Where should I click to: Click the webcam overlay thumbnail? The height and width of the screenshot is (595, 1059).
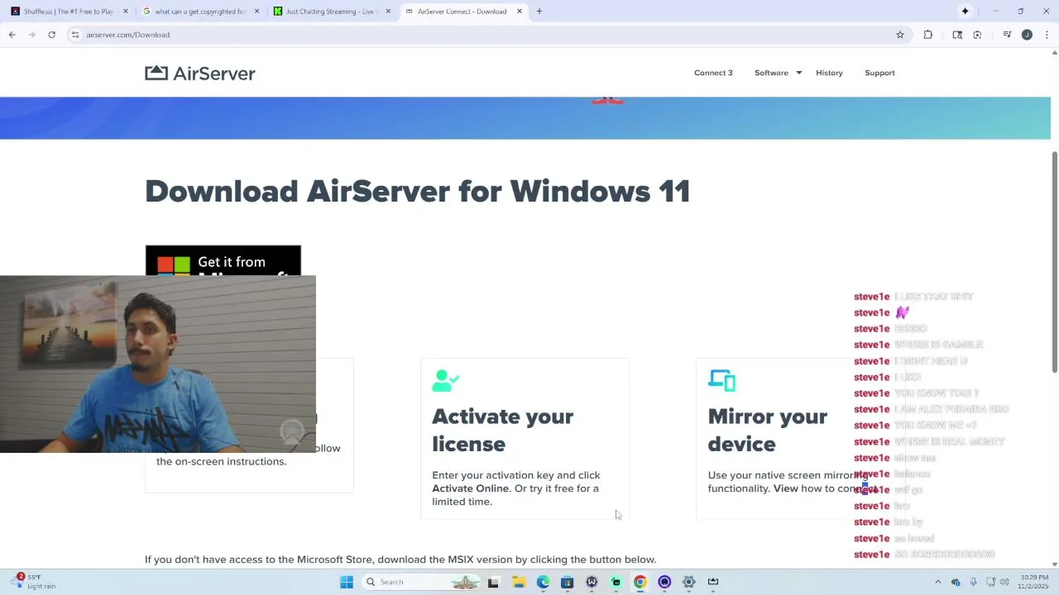click(x=157, y=364)
